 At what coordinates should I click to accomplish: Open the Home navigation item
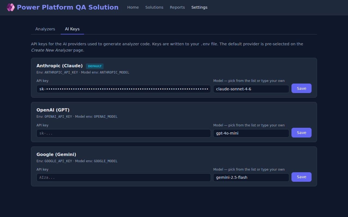pos(133,7)
